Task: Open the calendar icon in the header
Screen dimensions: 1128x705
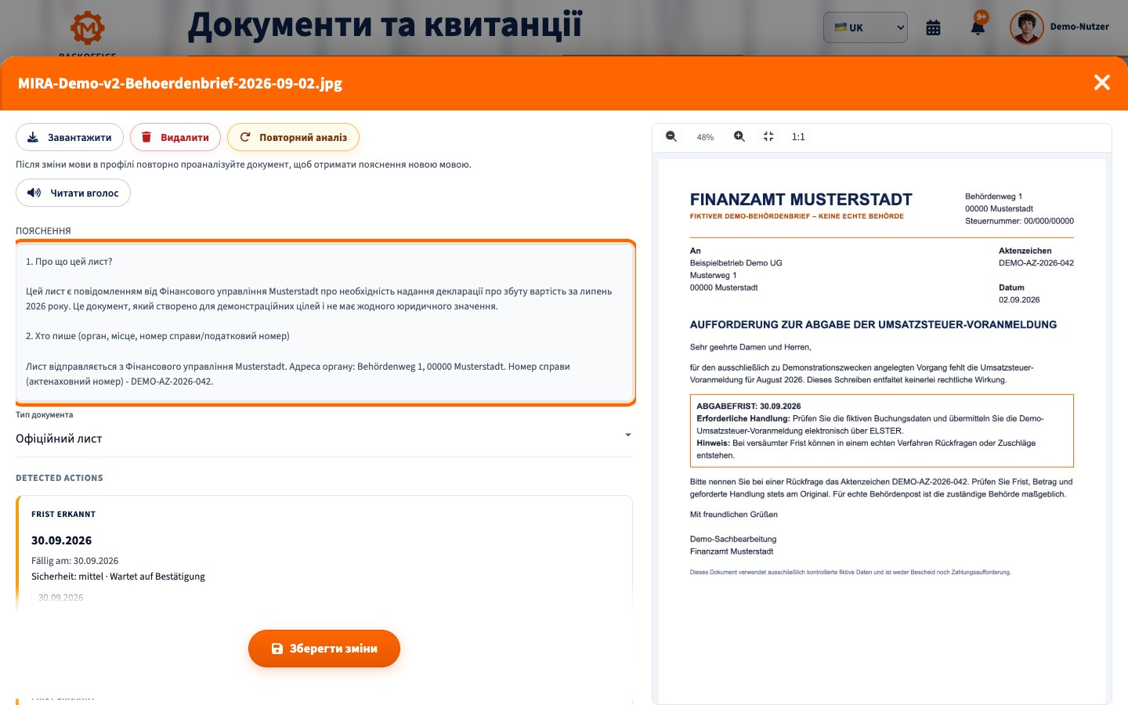Action: pos(933,27)
